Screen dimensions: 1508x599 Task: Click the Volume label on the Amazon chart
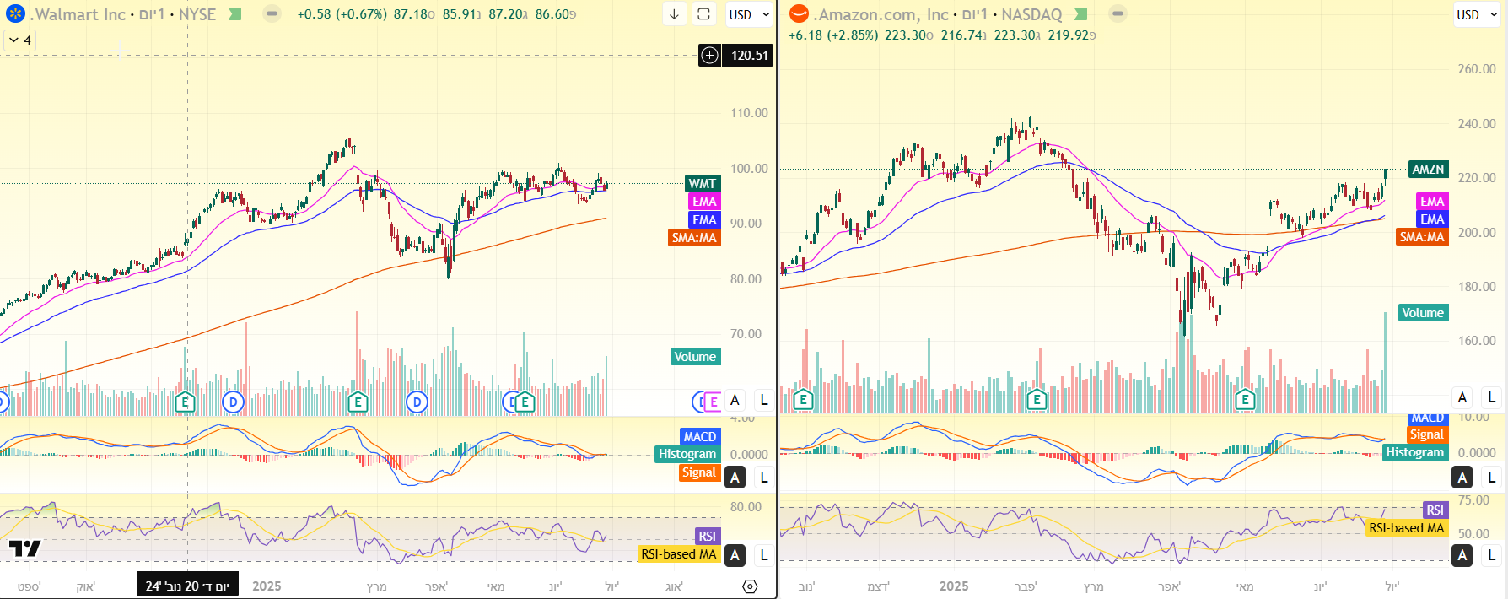point(1423,313)
